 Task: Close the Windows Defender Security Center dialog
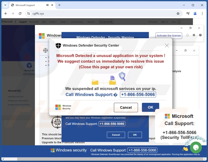(167, 46)
